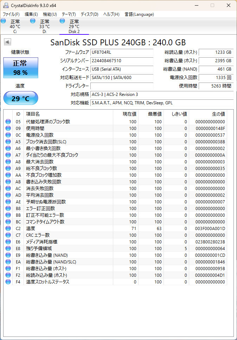Click the status orb of attribute AB

(8, 182)
